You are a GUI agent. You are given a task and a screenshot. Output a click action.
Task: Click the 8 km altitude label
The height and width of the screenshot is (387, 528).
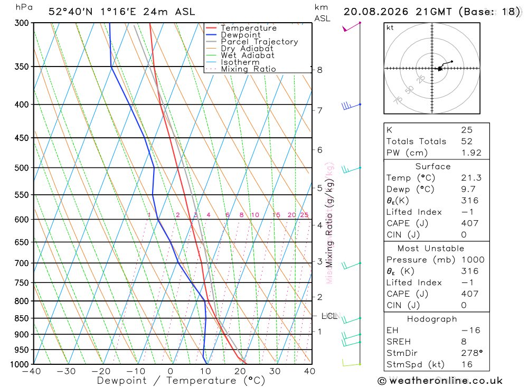click(319, 70)
